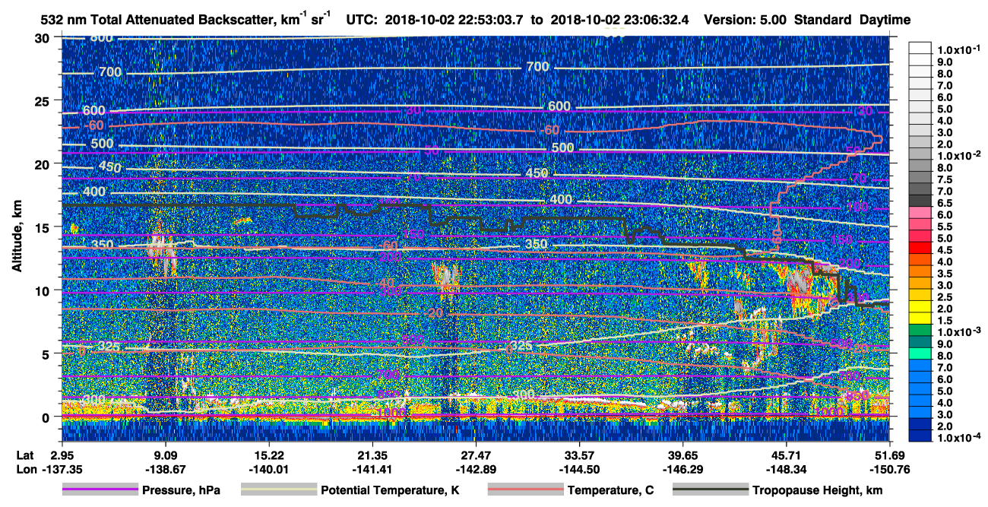Click the 'Tropopause Height, km' legend label
This screenshot has height=507, width=988.
817,491
